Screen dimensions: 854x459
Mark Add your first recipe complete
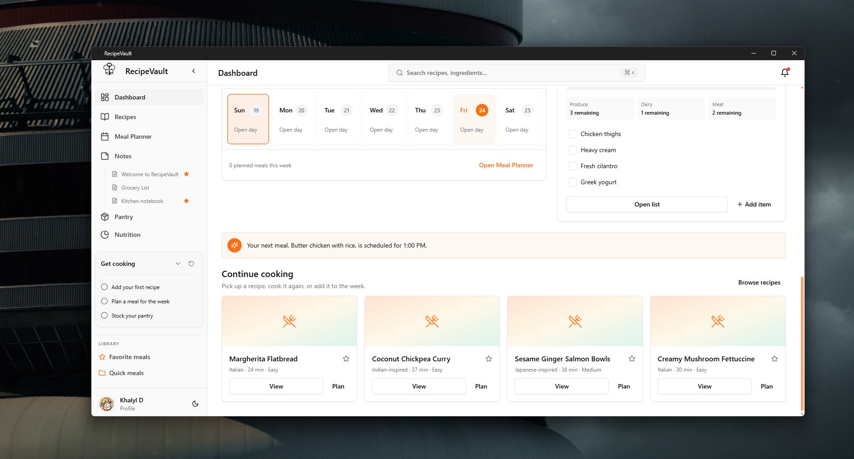pos(104,287)
